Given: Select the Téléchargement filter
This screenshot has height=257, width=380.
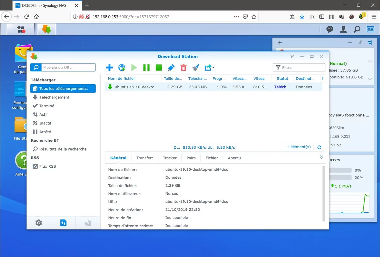Looking at the screenshot, I should click(x=63, y=97).
